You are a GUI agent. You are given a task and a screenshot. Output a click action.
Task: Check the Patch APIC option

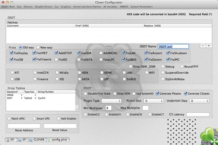(9, 119)
